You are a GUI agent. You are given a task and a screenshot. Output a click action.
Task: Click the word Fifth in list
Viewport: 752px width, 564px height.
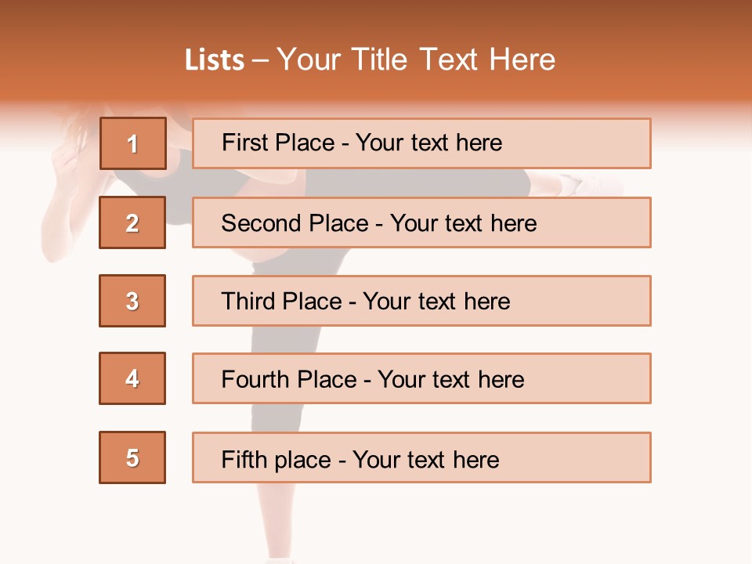[x=245, y=459]
